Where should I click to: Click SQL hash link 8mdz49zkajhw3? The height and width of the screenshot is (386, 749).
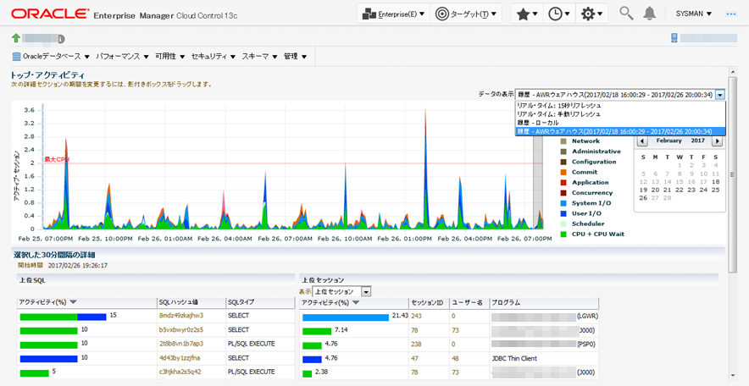click(x=181, y=316)
